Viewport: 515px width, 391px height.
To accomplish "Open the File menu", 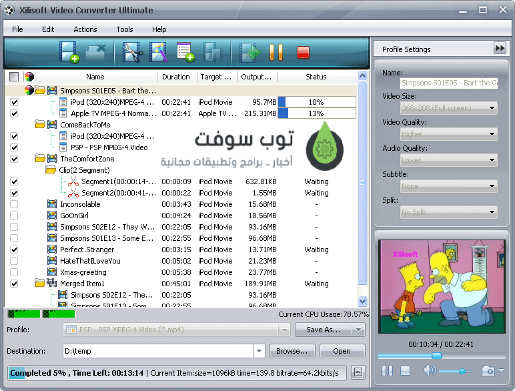I will pyautogui.click(x=17, y=29).
